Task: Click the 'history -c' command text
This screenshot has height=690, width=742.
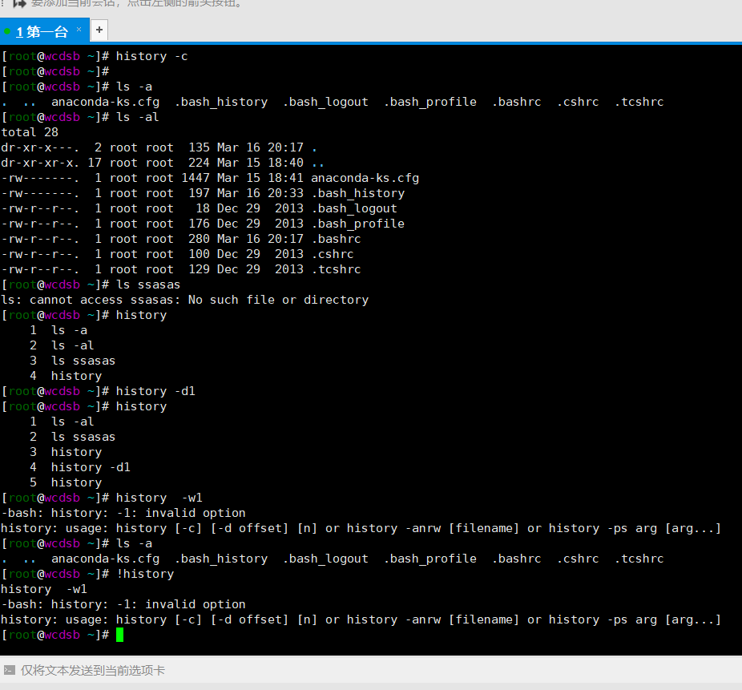Action: pyautogui.click(x=151, y=56)
